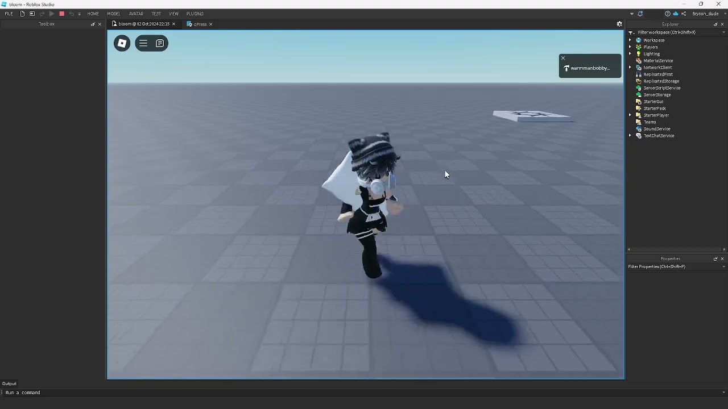Screen dimensions: 728x409
Task: Dismiss the warmmanbobby notification popup
Action: (x=563, y=58)
